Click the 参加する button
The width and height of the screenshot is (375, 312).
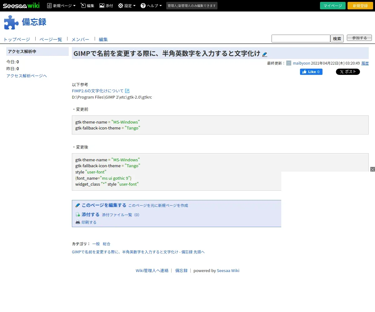click(359, 38)
